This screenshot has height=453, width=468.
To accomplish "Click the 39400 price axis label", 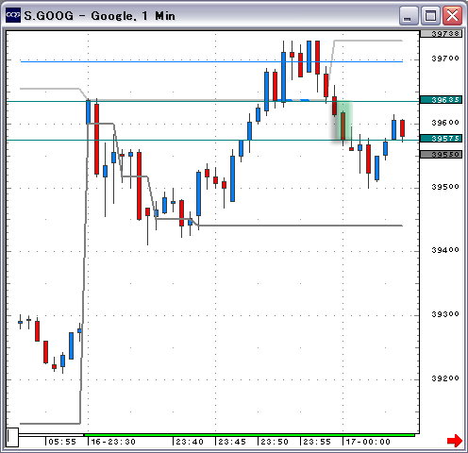I will coord(445,250).
